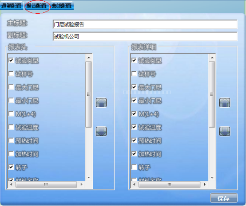Move item down in 报表头 list
Viewport: 246px width, 206px height.
click(101, 131)
